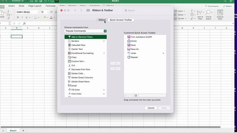
Task: Select Undo in Quick Access list
Action: (145, 53)
